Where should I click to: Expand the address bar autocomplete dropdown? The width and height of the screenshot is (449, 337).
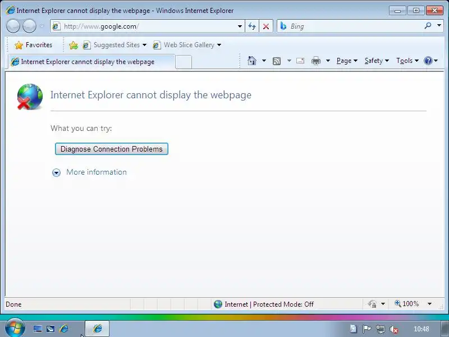240,26
